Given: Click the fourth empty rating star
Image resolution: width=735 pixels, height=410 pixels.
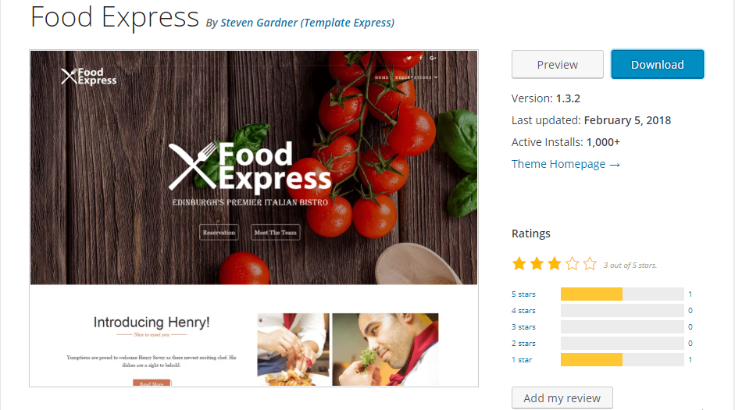Looking at the screenshot, I should click(572, 264).
